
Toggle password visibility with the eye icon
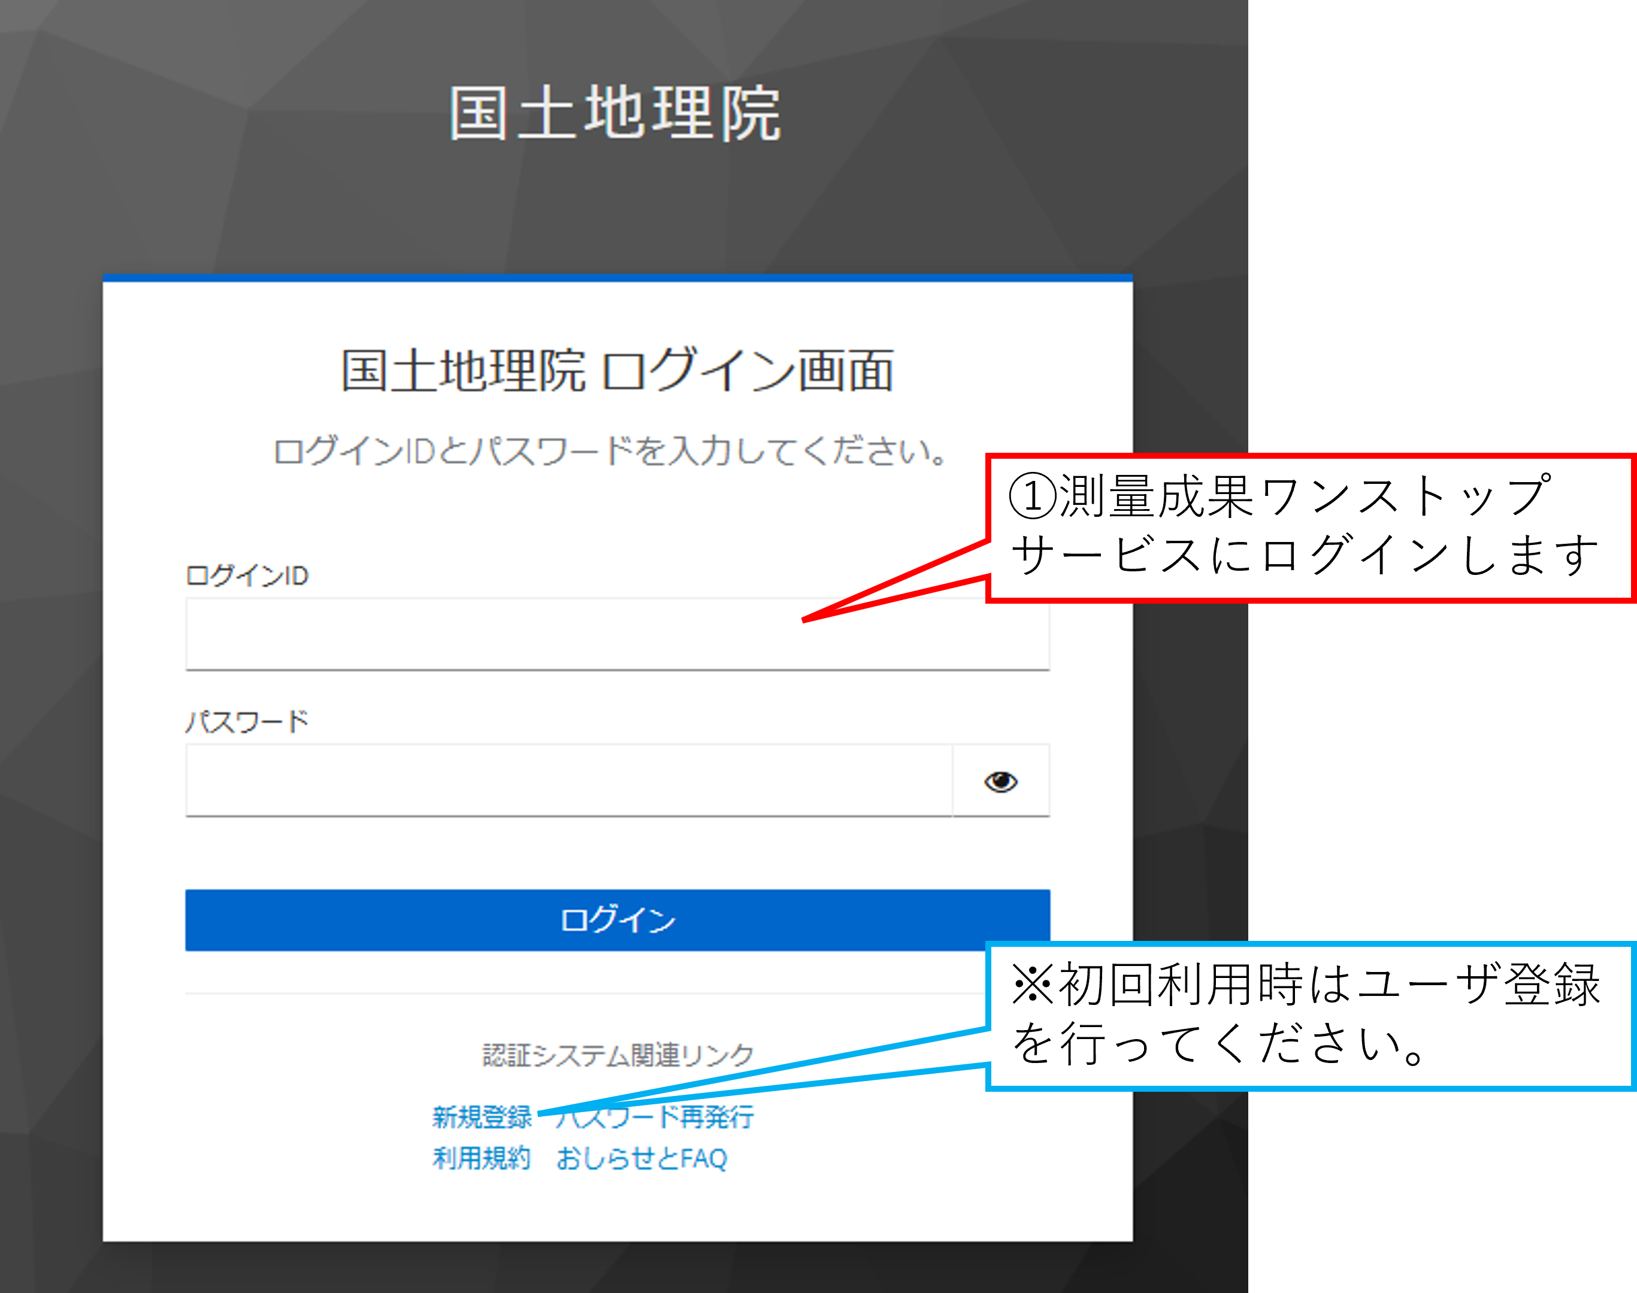[1000, 780]
